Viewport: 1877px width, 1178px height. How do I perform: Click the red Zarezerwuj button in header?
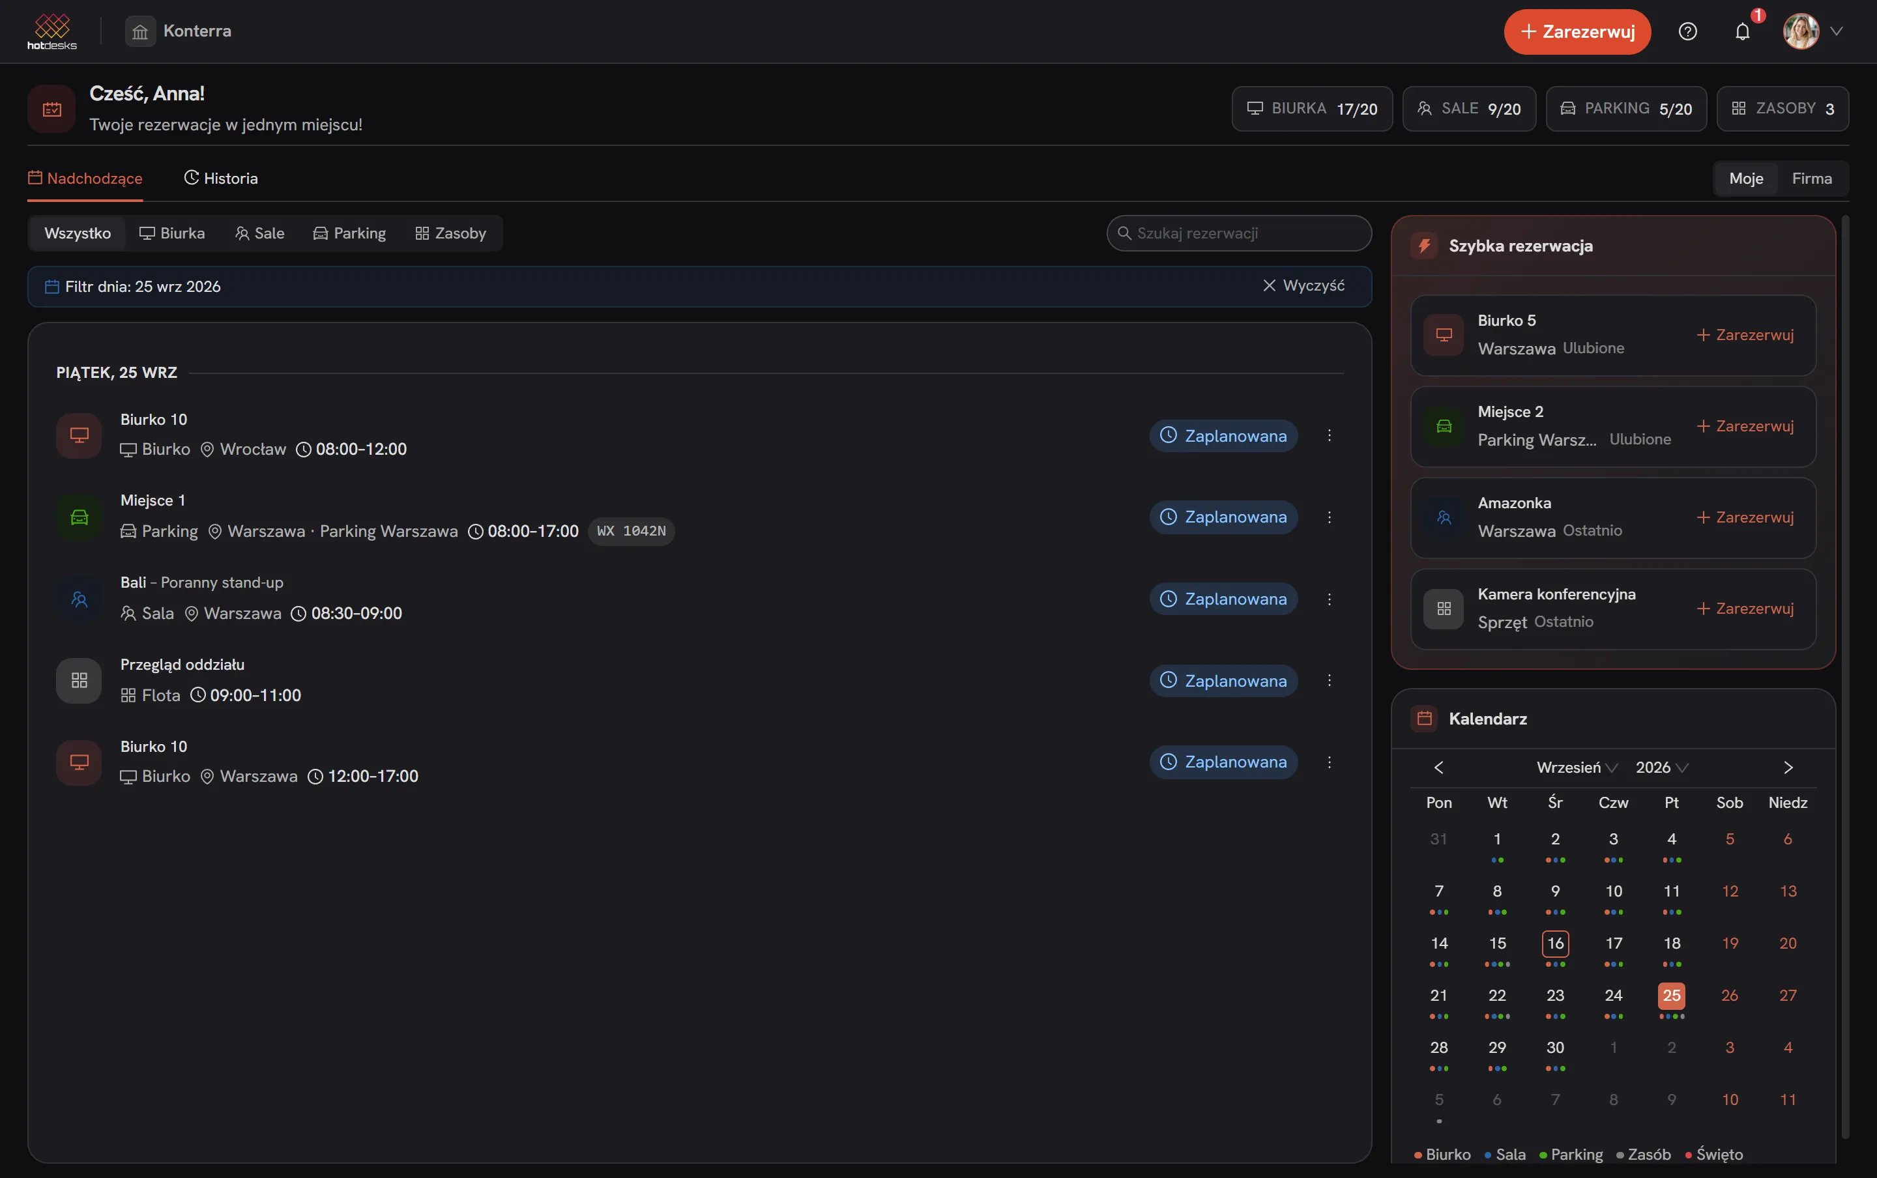[1577, 31]
